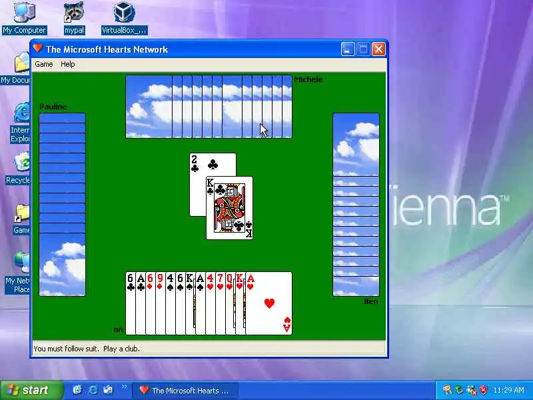
Task: Click the green arrow system tray icon
Action: pyautogui.click(x=459, y=390)
